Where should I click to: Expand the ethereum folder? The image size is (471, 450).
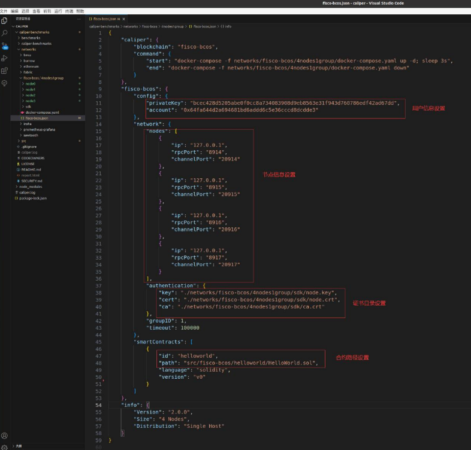tap(21, 66)
